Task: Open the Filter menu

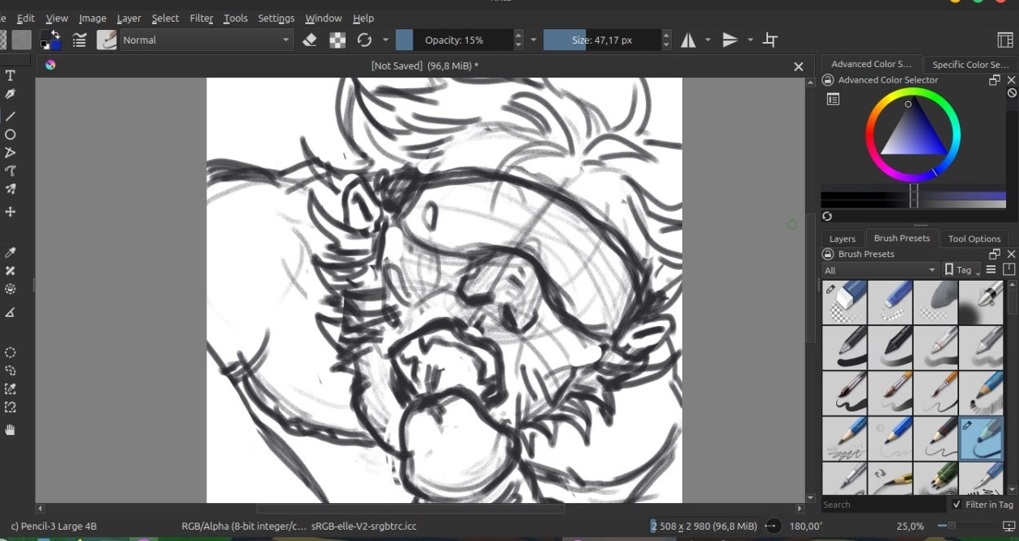Action: click(x=202, y=18)
